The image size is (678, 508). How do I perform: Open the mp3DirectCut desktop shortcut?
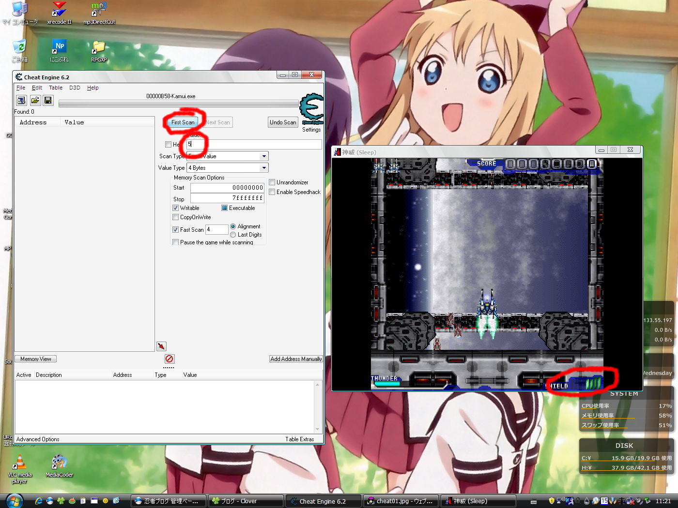point(99,14)
